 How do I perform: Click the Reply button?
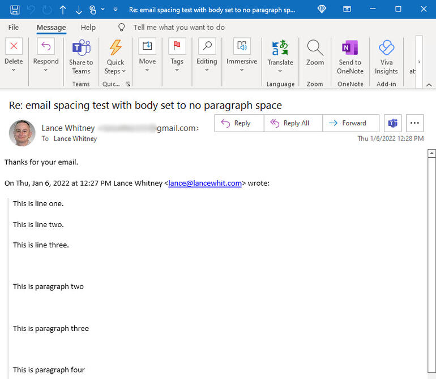pyautogui.click(x=239, y=123)
